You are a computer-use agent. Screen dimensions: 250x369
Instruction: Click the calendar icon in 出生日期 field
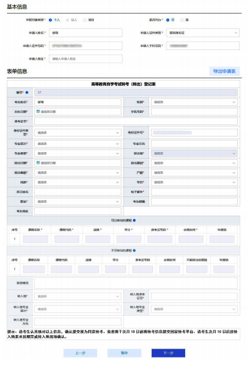point(38,112)
